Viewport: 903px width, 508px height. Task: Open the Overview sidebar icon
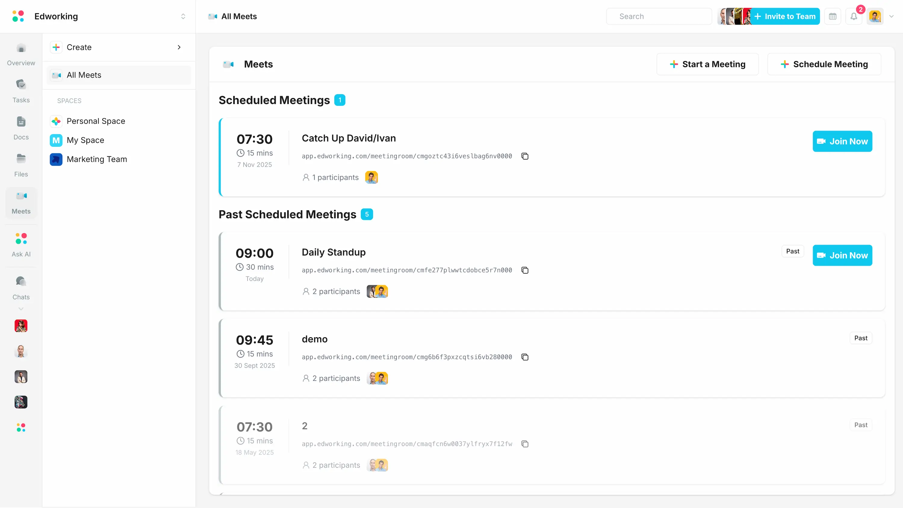click(21, 49)
